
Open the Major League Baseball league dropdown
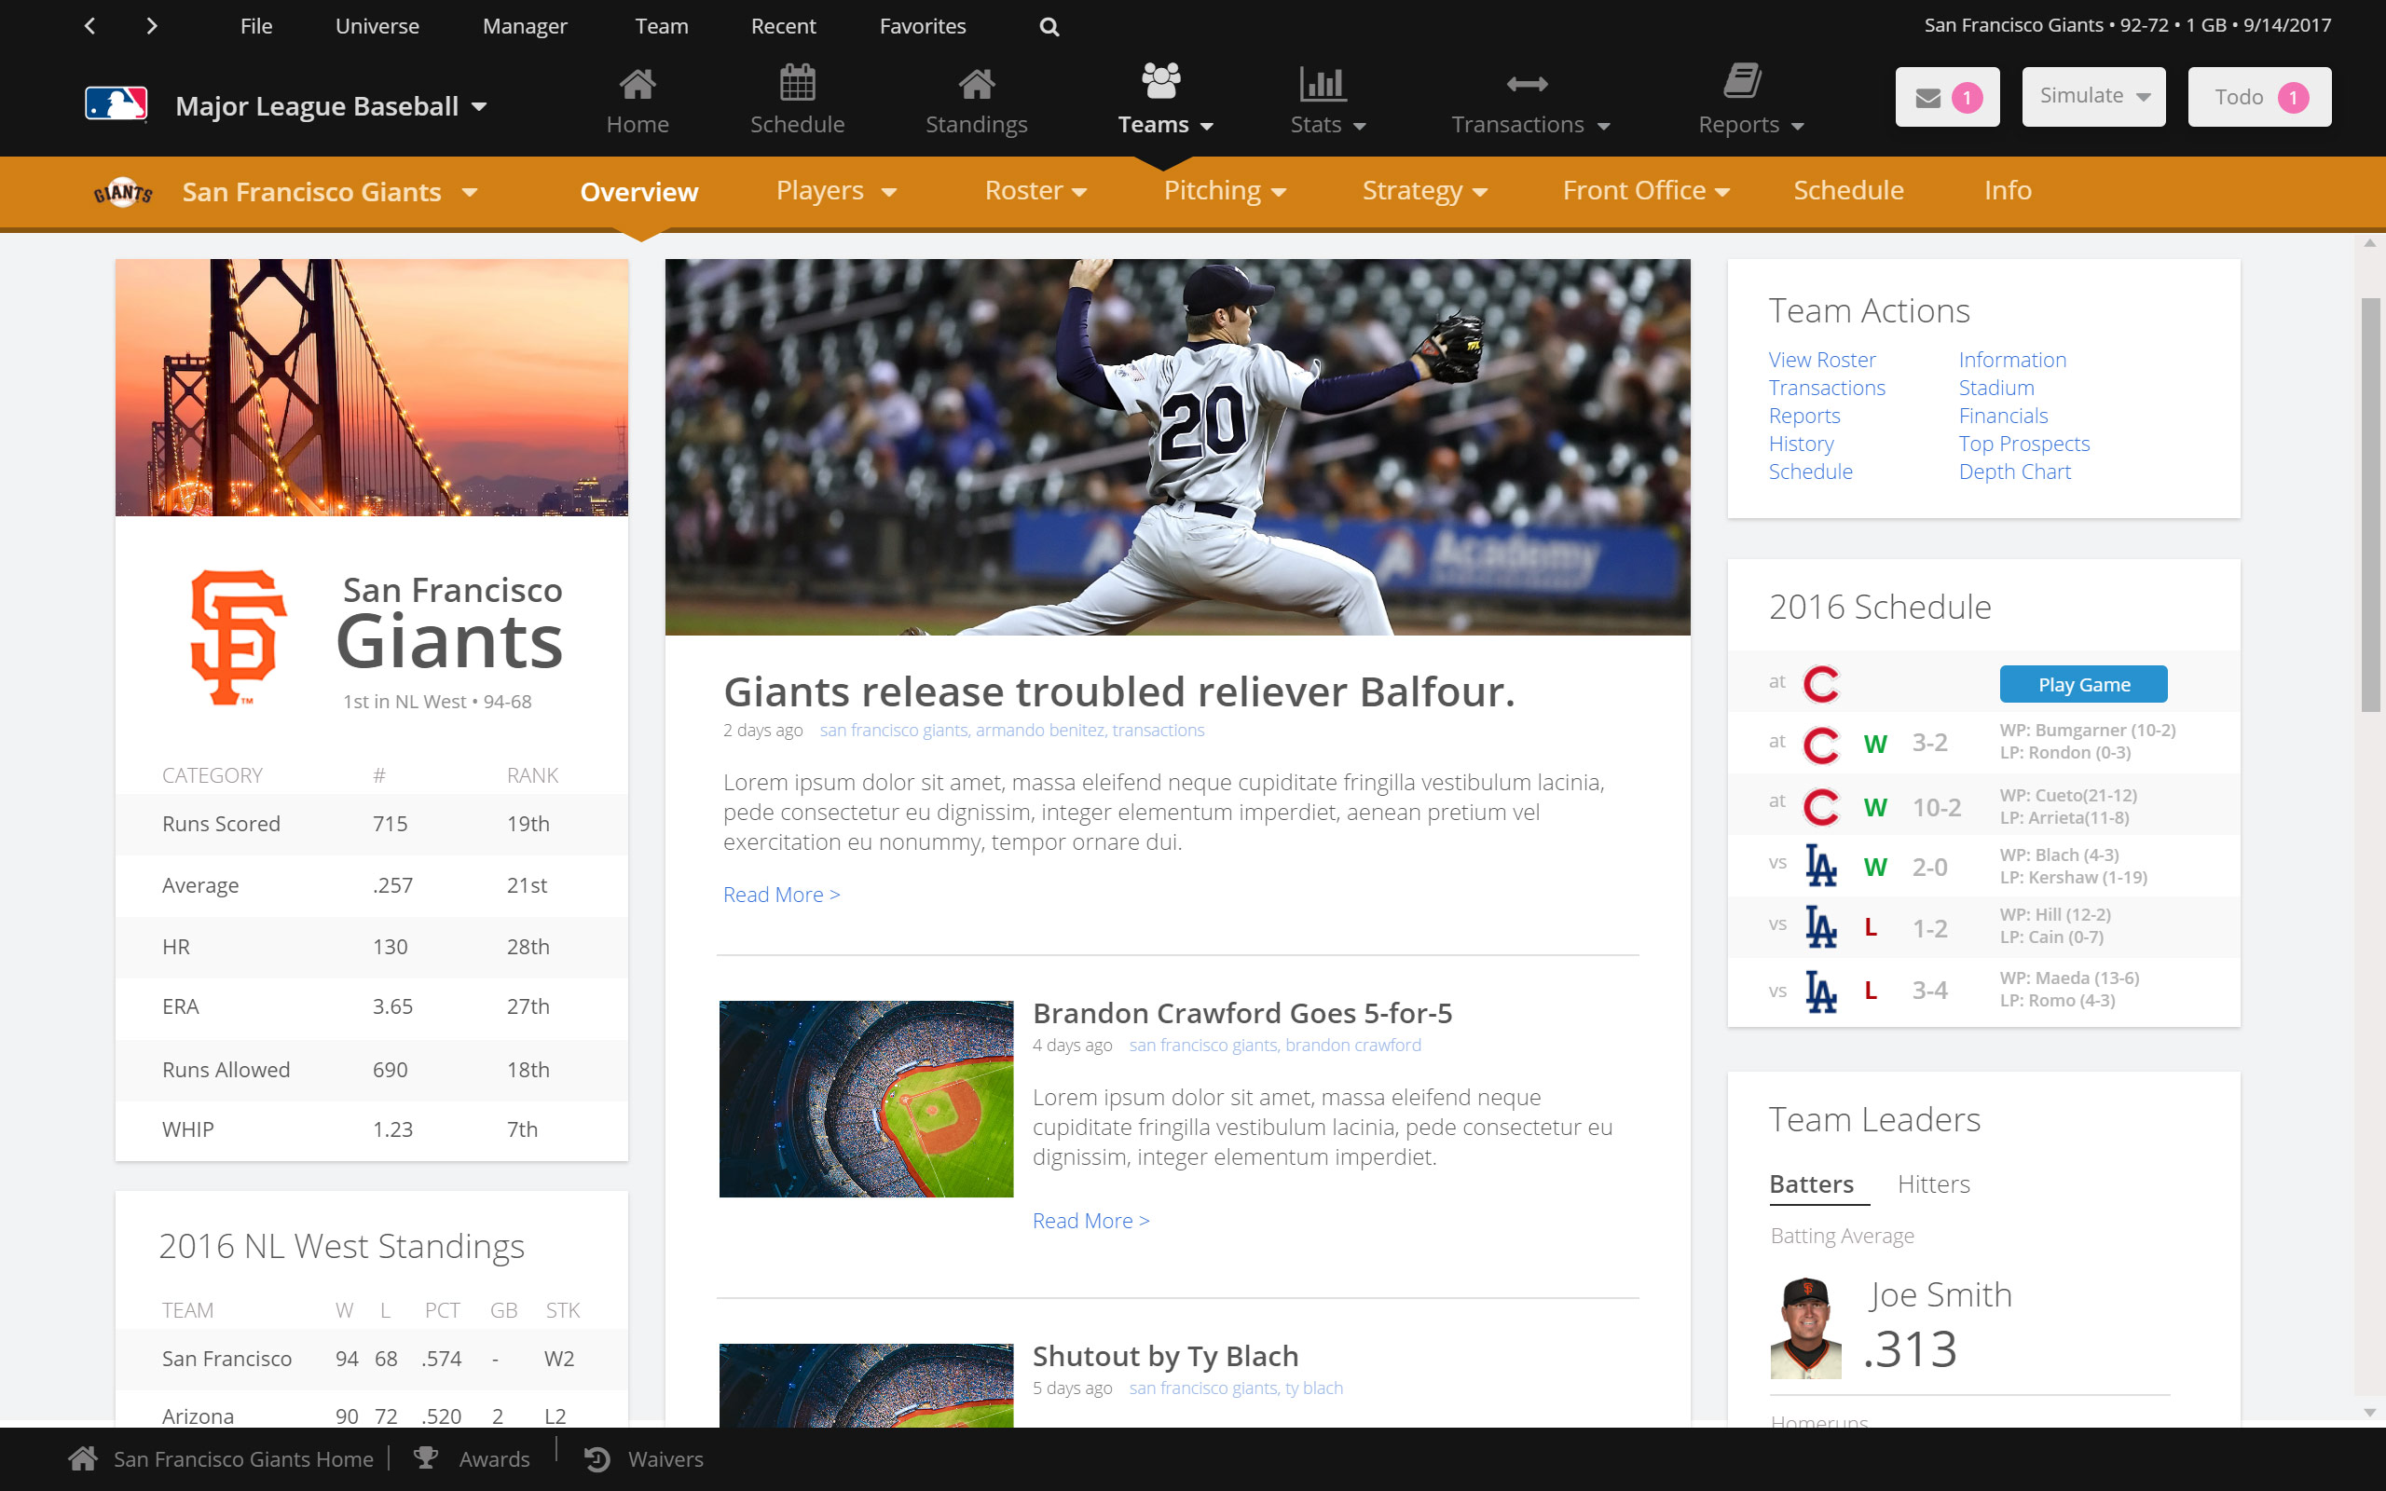pyautogui.click(x=331, y=106)
